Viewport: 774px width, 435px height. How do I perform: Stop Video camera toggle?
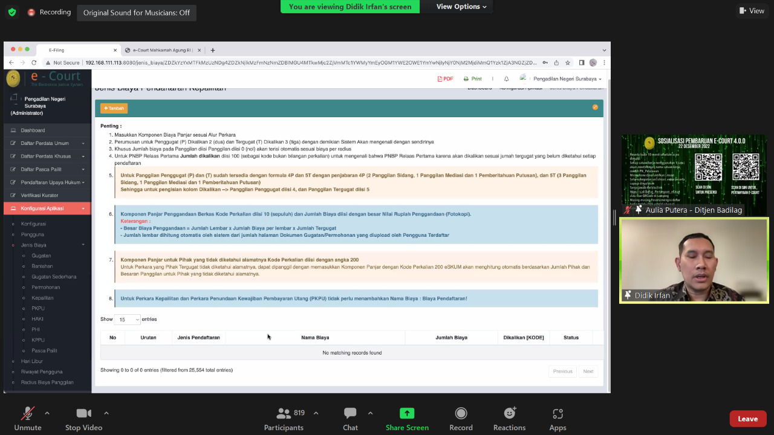(83, 414)
